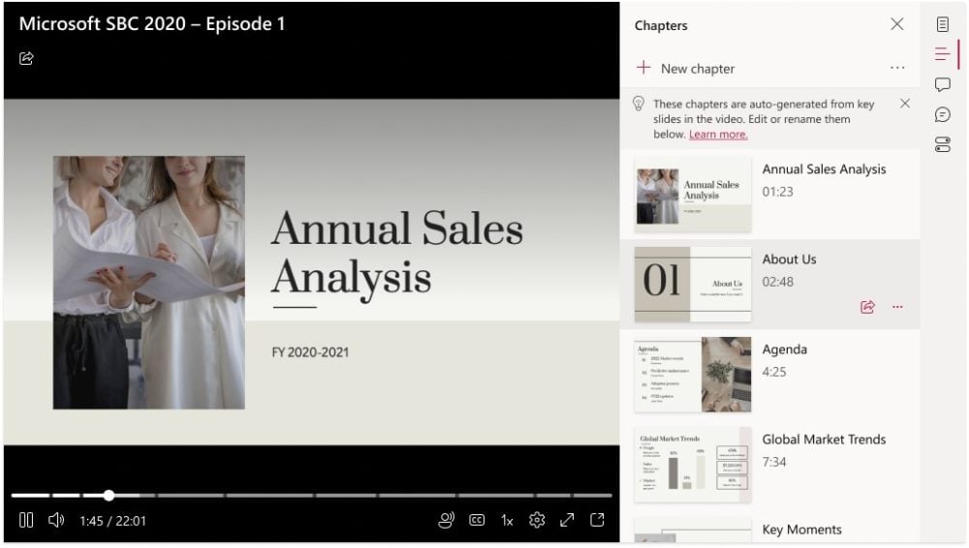Pause the video playback

(x=26, y=520)
